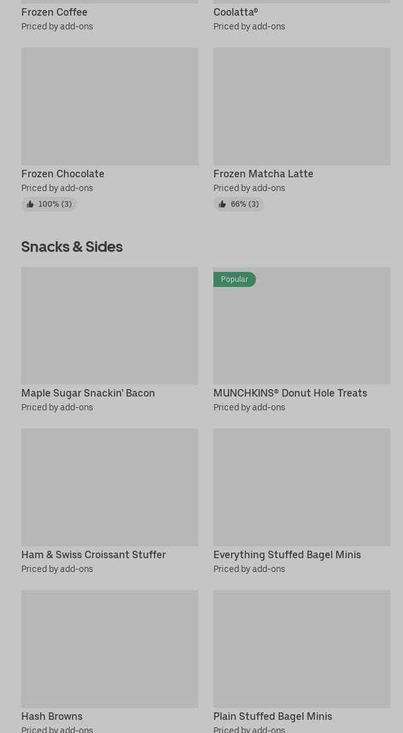This screenshot has height=733, width=403.
Task: Open Plain Stuffed Bagel Minis image
Action: pyautogui.click(x=302, y=648)
